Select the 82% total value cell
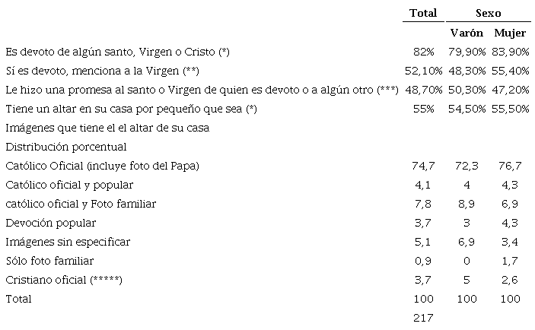Image resolution: width=535 pixels, height=330 pixels. (x=423, y=52)
